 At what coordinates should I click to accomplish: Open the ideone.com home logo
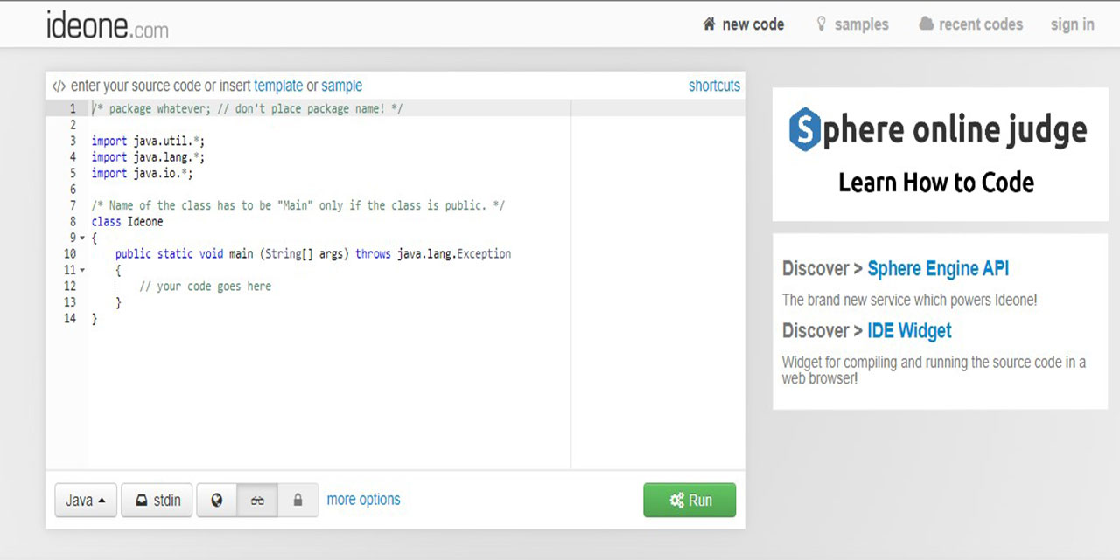[108, 25]
